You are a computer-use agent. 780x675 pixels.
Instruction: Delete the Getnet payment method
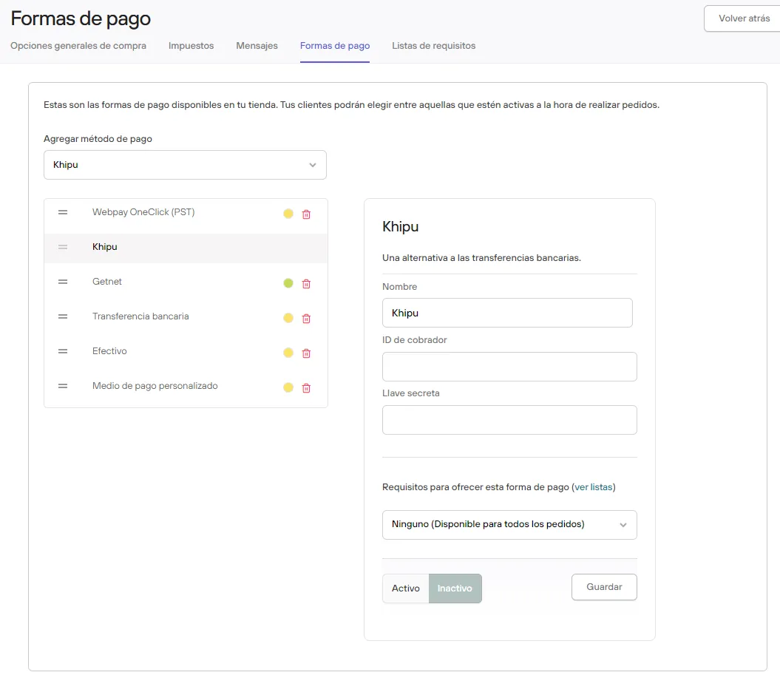pos(306,284)
